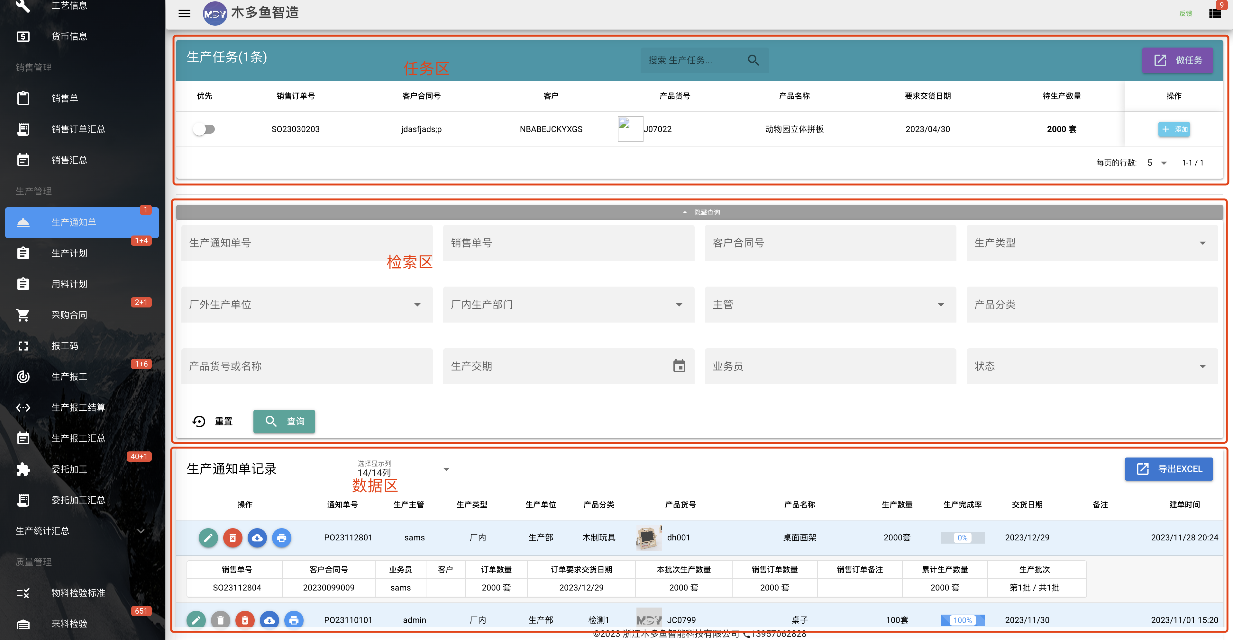Toggle priority switch for order SO23030203
Screen dimensions: 1233x640
[204, 129]
